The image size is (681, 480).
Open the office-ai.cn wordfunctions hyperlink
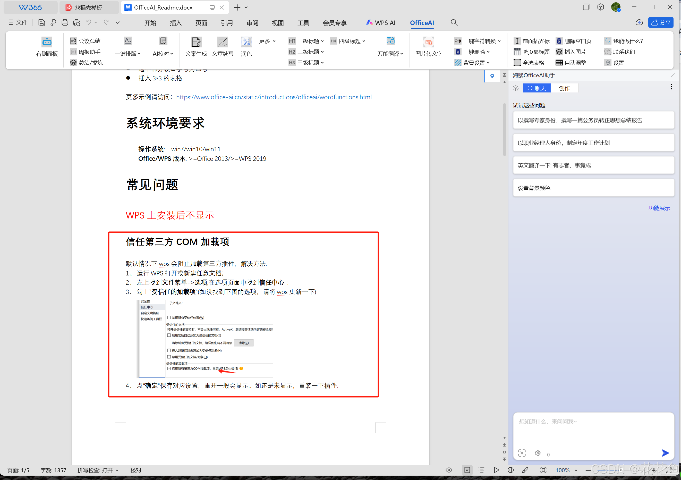274,97
